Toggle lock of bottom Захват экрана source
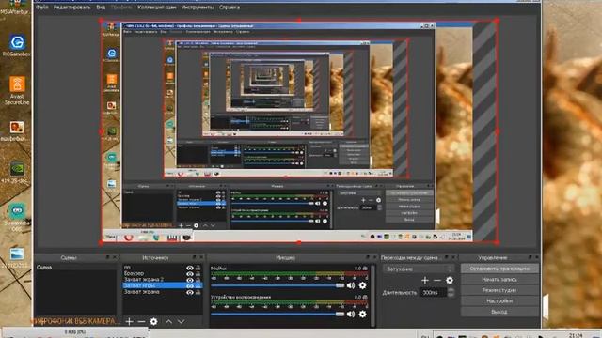The width and height of the screenshot is (602, 338). pos(198,292)
